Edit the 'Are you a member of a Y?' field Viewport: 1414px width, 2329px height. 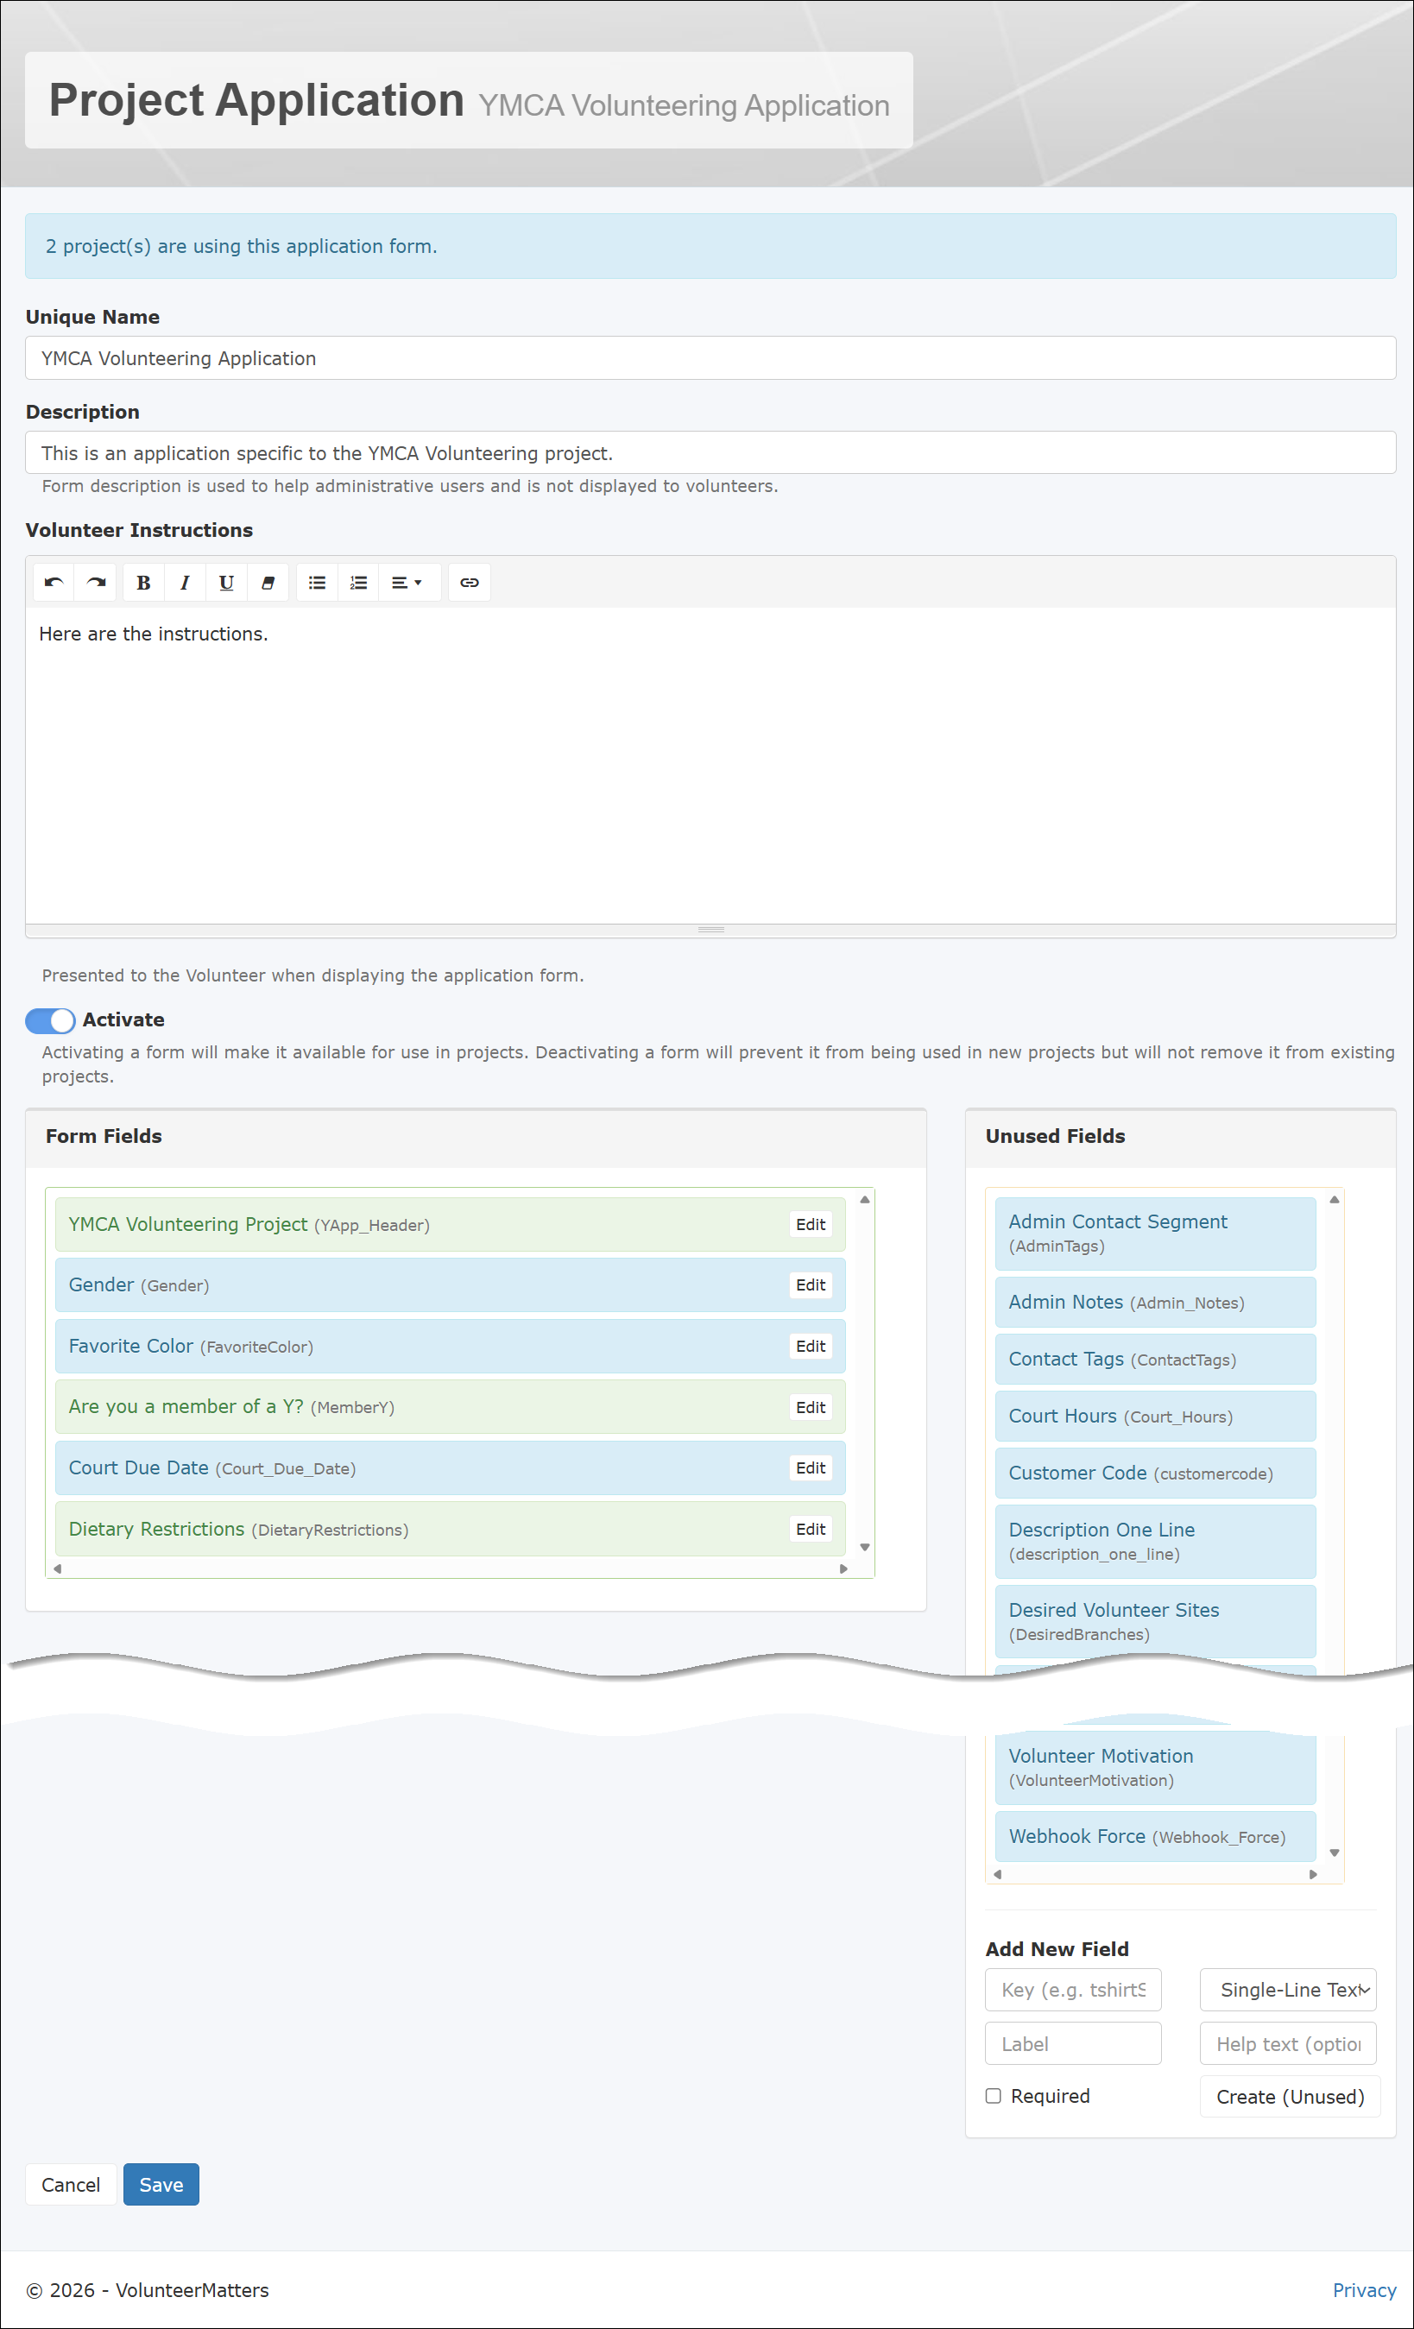pos(811,1407)
